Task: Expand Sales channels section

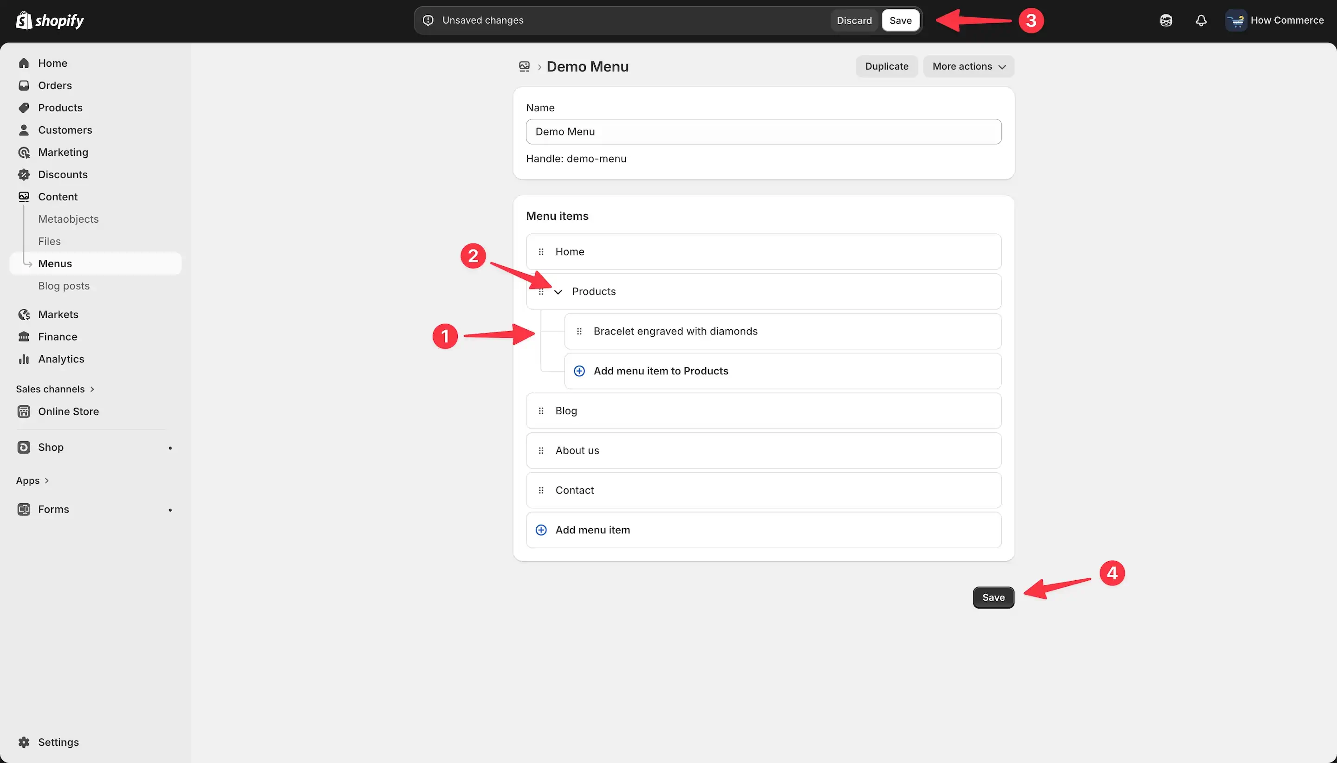Action: click(x=55, y=389)
